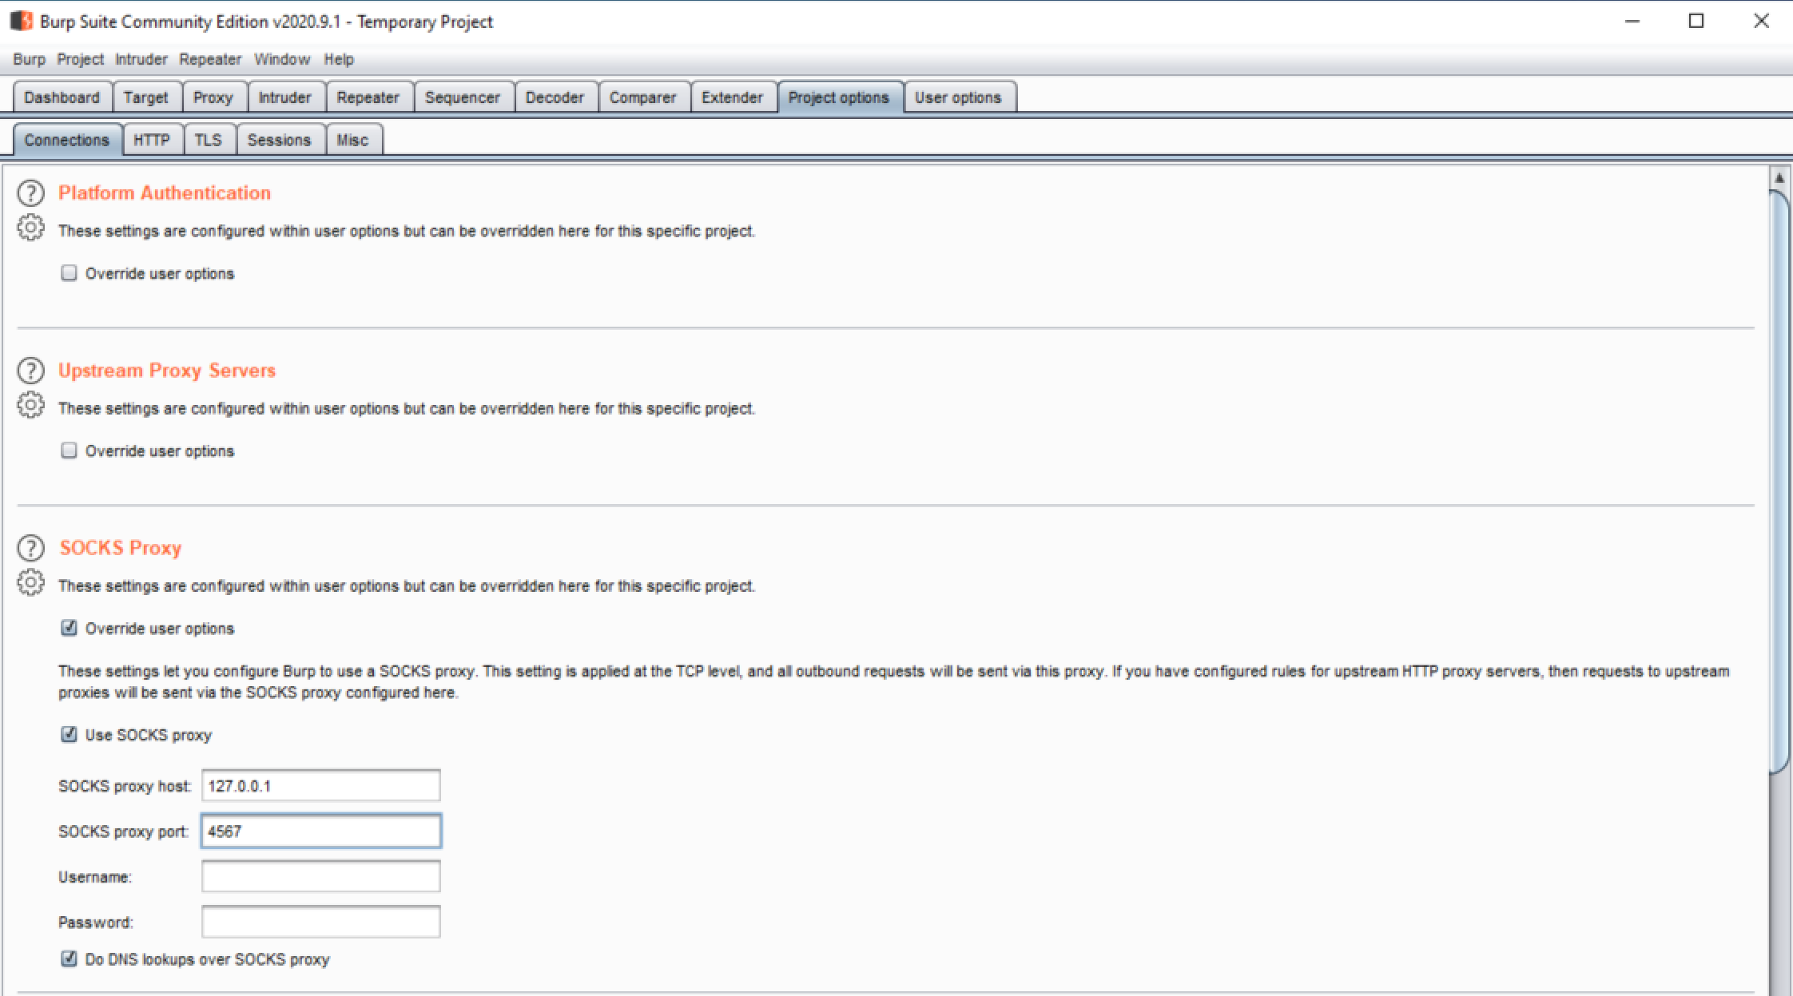This screenshot has width=1793, height=996.
Task: Toggle the Use SOCKS proxy checkbox
Action: click(69, 734)
